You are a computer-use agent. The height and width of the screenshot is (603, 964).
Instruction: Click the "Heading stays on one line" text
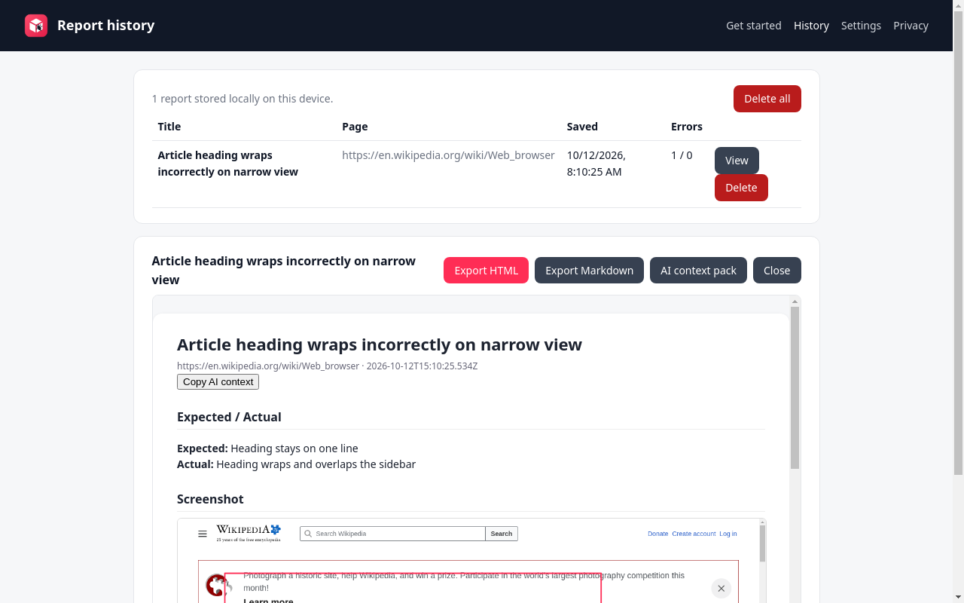294,448
